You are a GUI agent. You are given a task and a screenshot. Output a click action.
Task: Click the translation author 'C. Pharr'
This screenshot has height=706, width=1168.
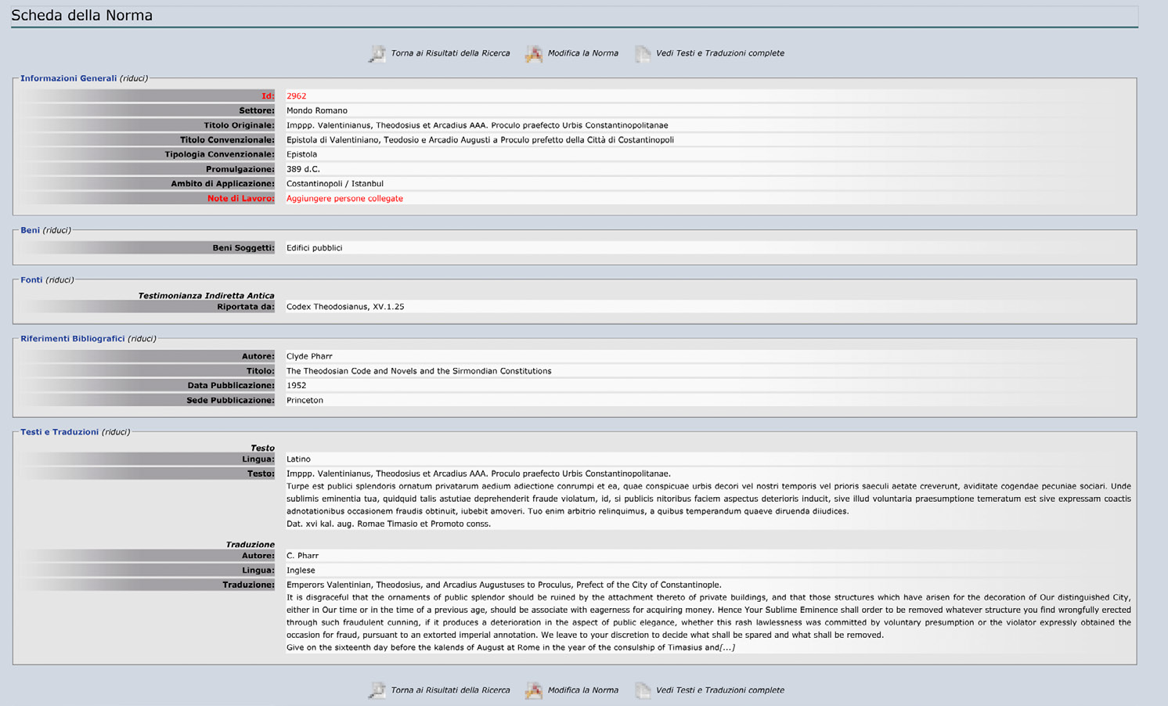[302, 556]
